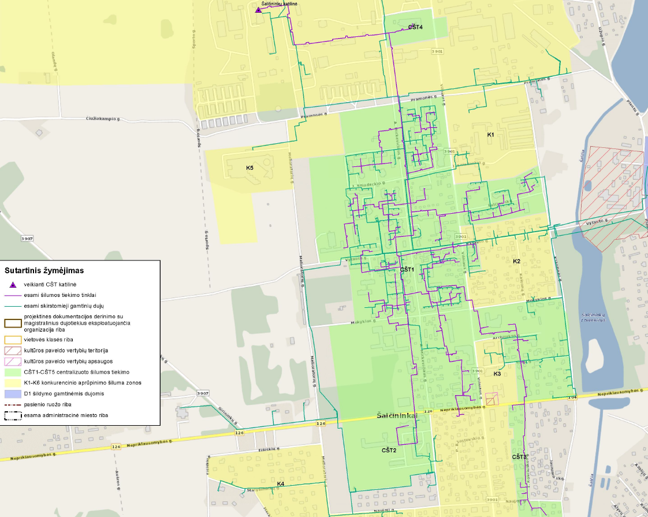648x517 pixels.
Task: Click the K1 zone label
Action: click(x=490, y=135)
